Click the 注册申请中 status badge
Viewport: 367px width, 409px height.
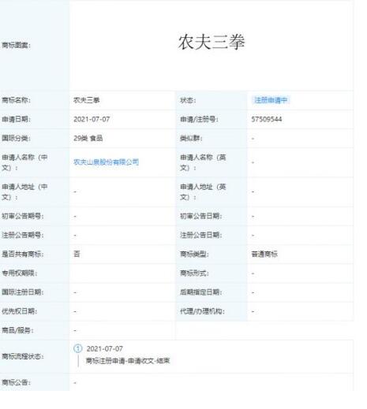coord(271,100)
